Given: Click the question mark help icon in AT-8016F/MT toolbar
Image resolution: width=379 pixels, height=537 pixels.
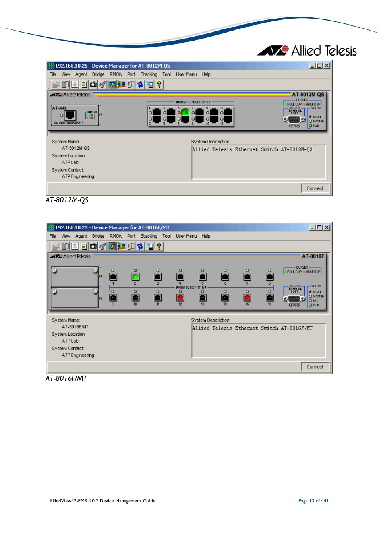Looking at the screenshot, I should (159, 246).
